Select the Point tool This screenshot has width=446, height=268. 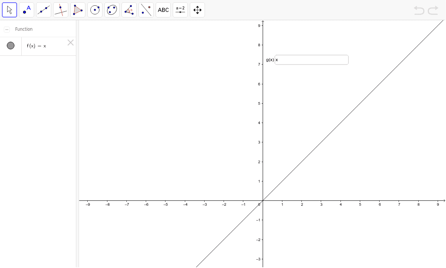(x=27, y=10)
